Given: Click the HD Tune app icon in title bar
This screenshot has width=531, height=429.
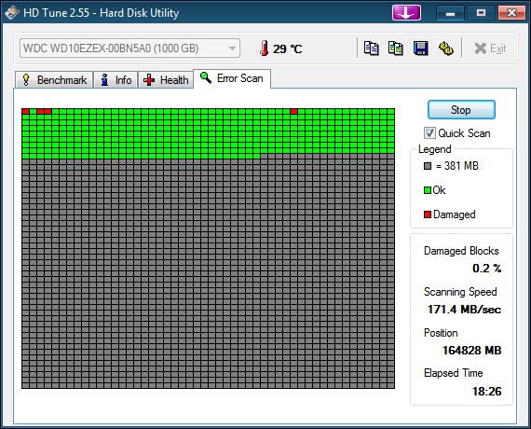Looking at the screenshot, I should point(12,13).
